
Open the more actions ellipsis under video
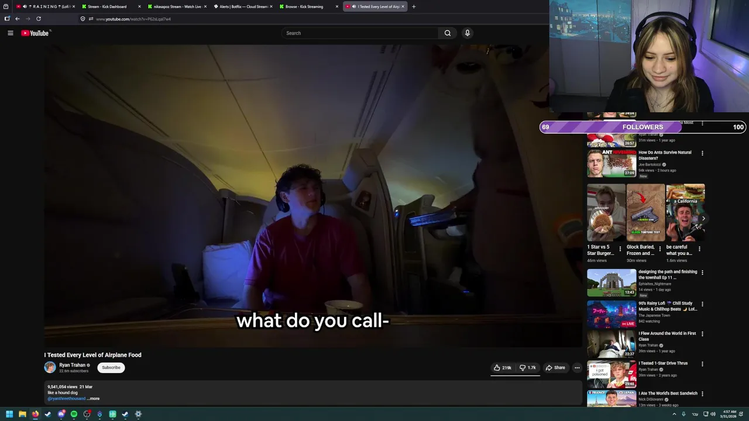pos(577,368)
